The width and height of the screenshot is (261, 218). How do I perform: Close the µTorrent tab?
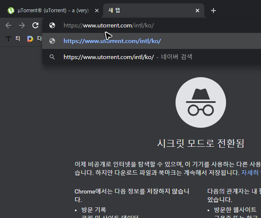(97, 11)
